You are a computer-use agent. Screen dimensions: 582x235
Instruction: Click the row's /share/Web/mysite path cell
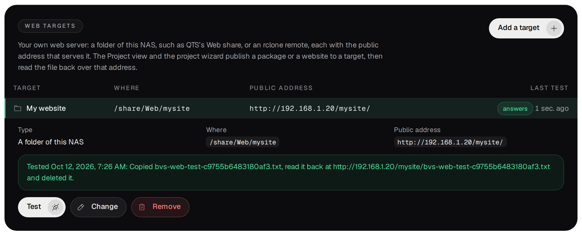pyautogui.click(x=152, y=109)
